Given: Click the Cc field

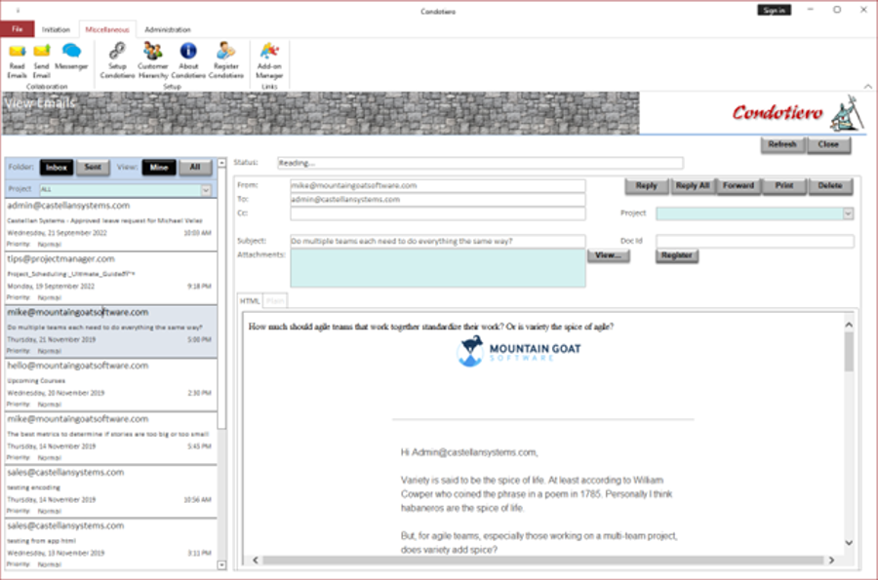Looking at the screenshot, I should point(437,213).
